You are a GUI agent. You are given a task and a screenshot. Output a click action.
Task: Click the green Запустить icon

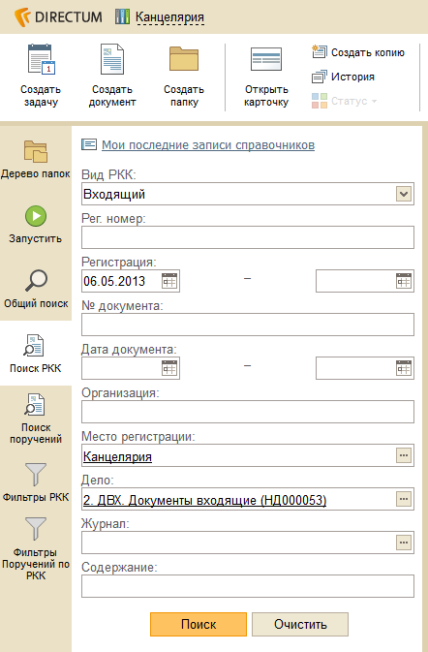(36, 216)
